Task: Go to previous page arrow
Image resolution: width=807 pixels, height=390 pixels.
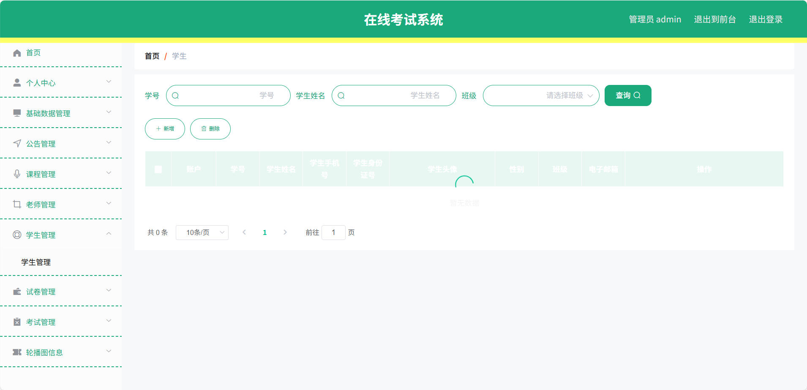Action: click(244, 232)
